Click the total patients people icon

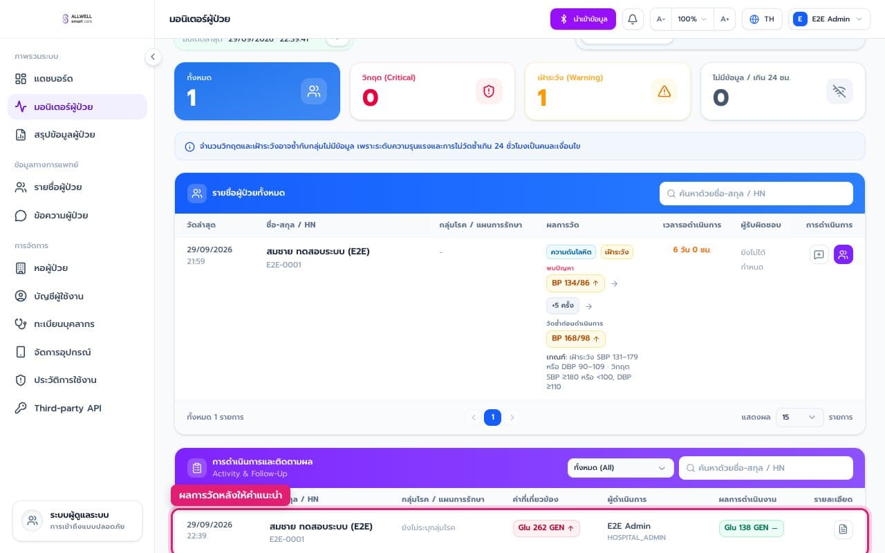pyautogui.click(x=314, y=91)
